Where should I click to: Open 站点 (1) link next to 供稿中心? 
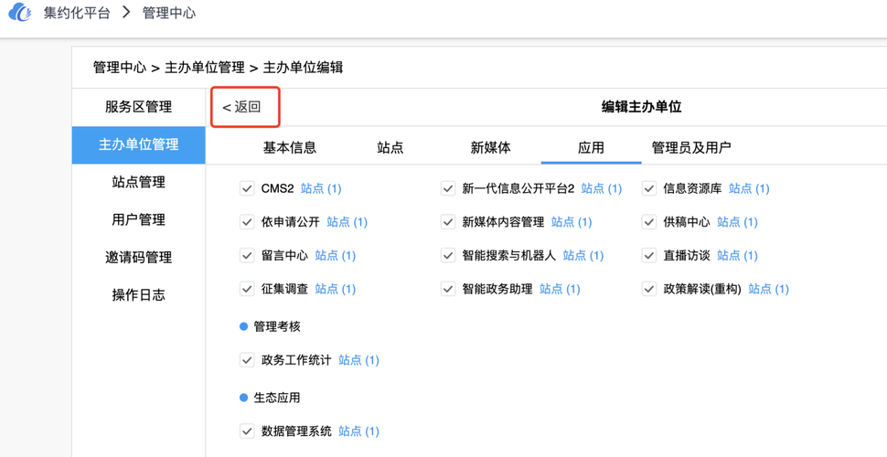[737, 222]
